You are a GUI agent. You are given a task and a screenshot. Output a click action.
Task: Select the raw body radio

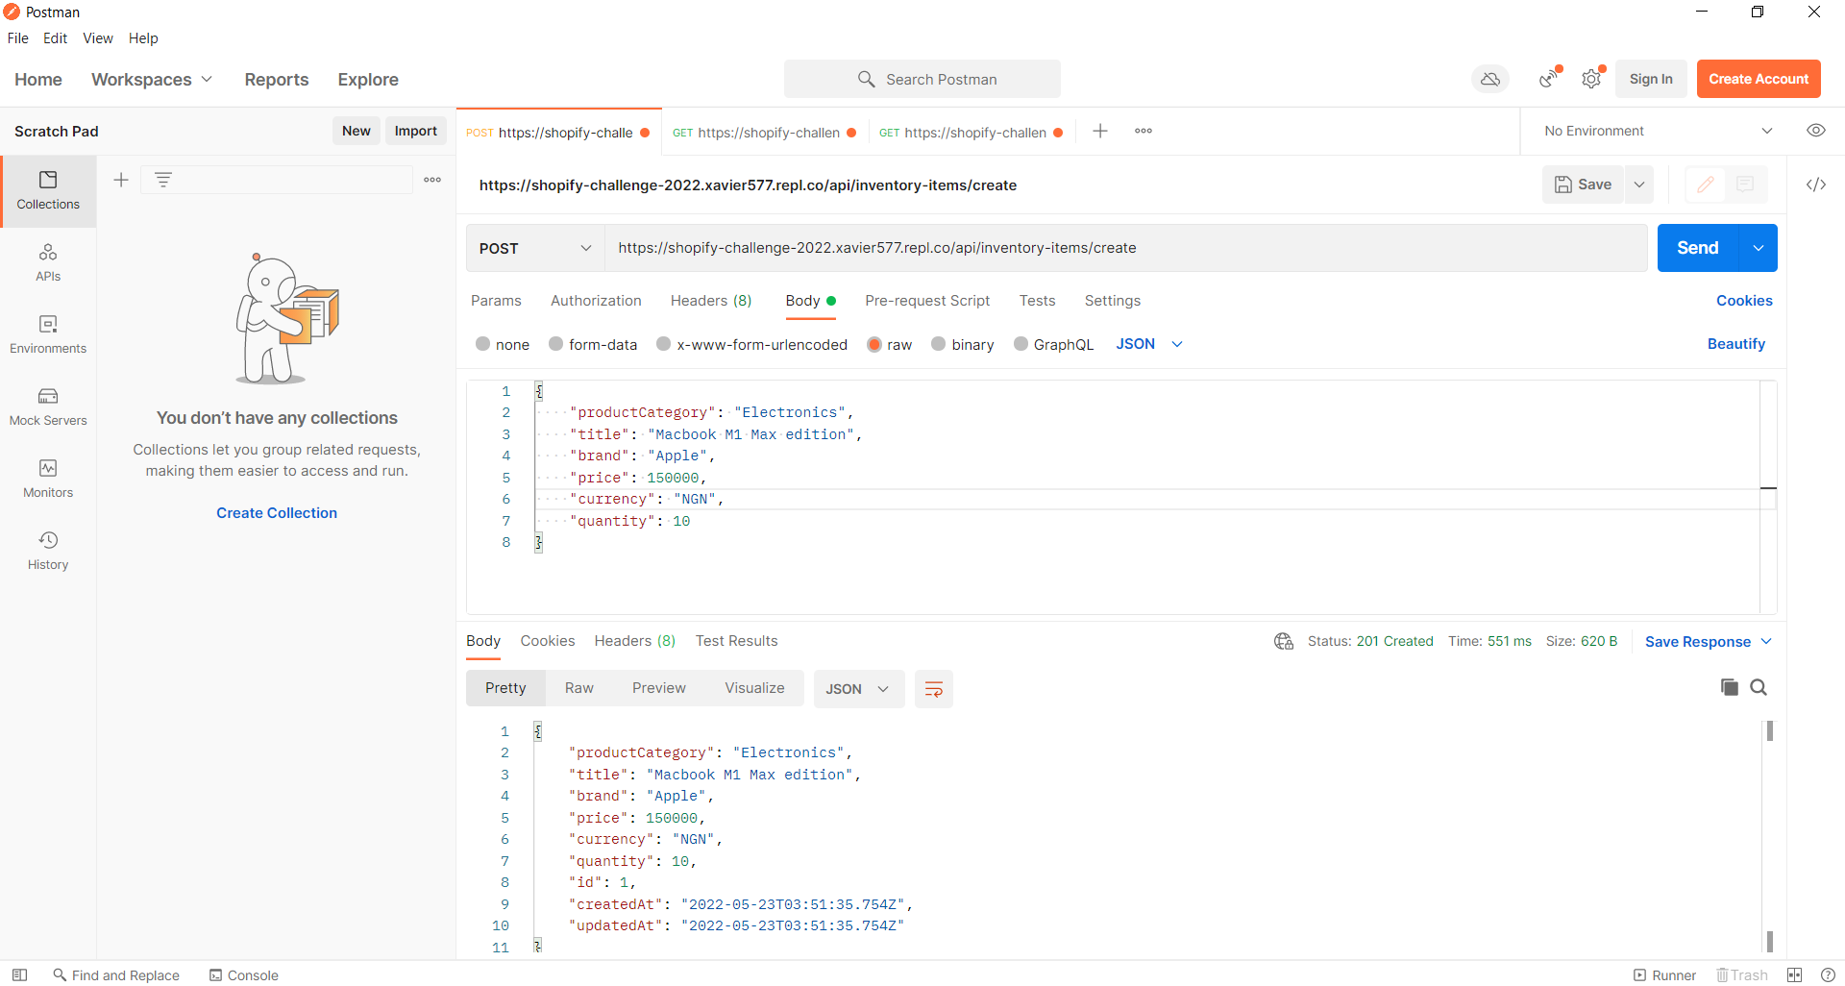point(874,344)
